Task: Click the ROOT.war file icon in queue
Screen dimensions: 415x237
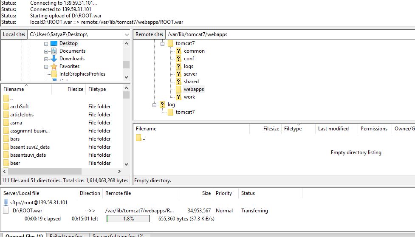Action: point(6,211)
